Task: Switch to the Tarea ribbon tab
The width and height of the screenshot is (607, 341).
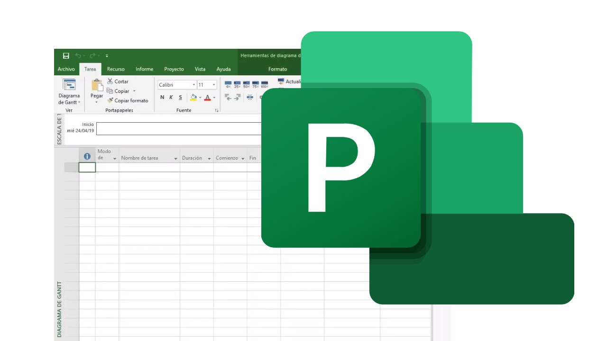Action: pos(90,69)
